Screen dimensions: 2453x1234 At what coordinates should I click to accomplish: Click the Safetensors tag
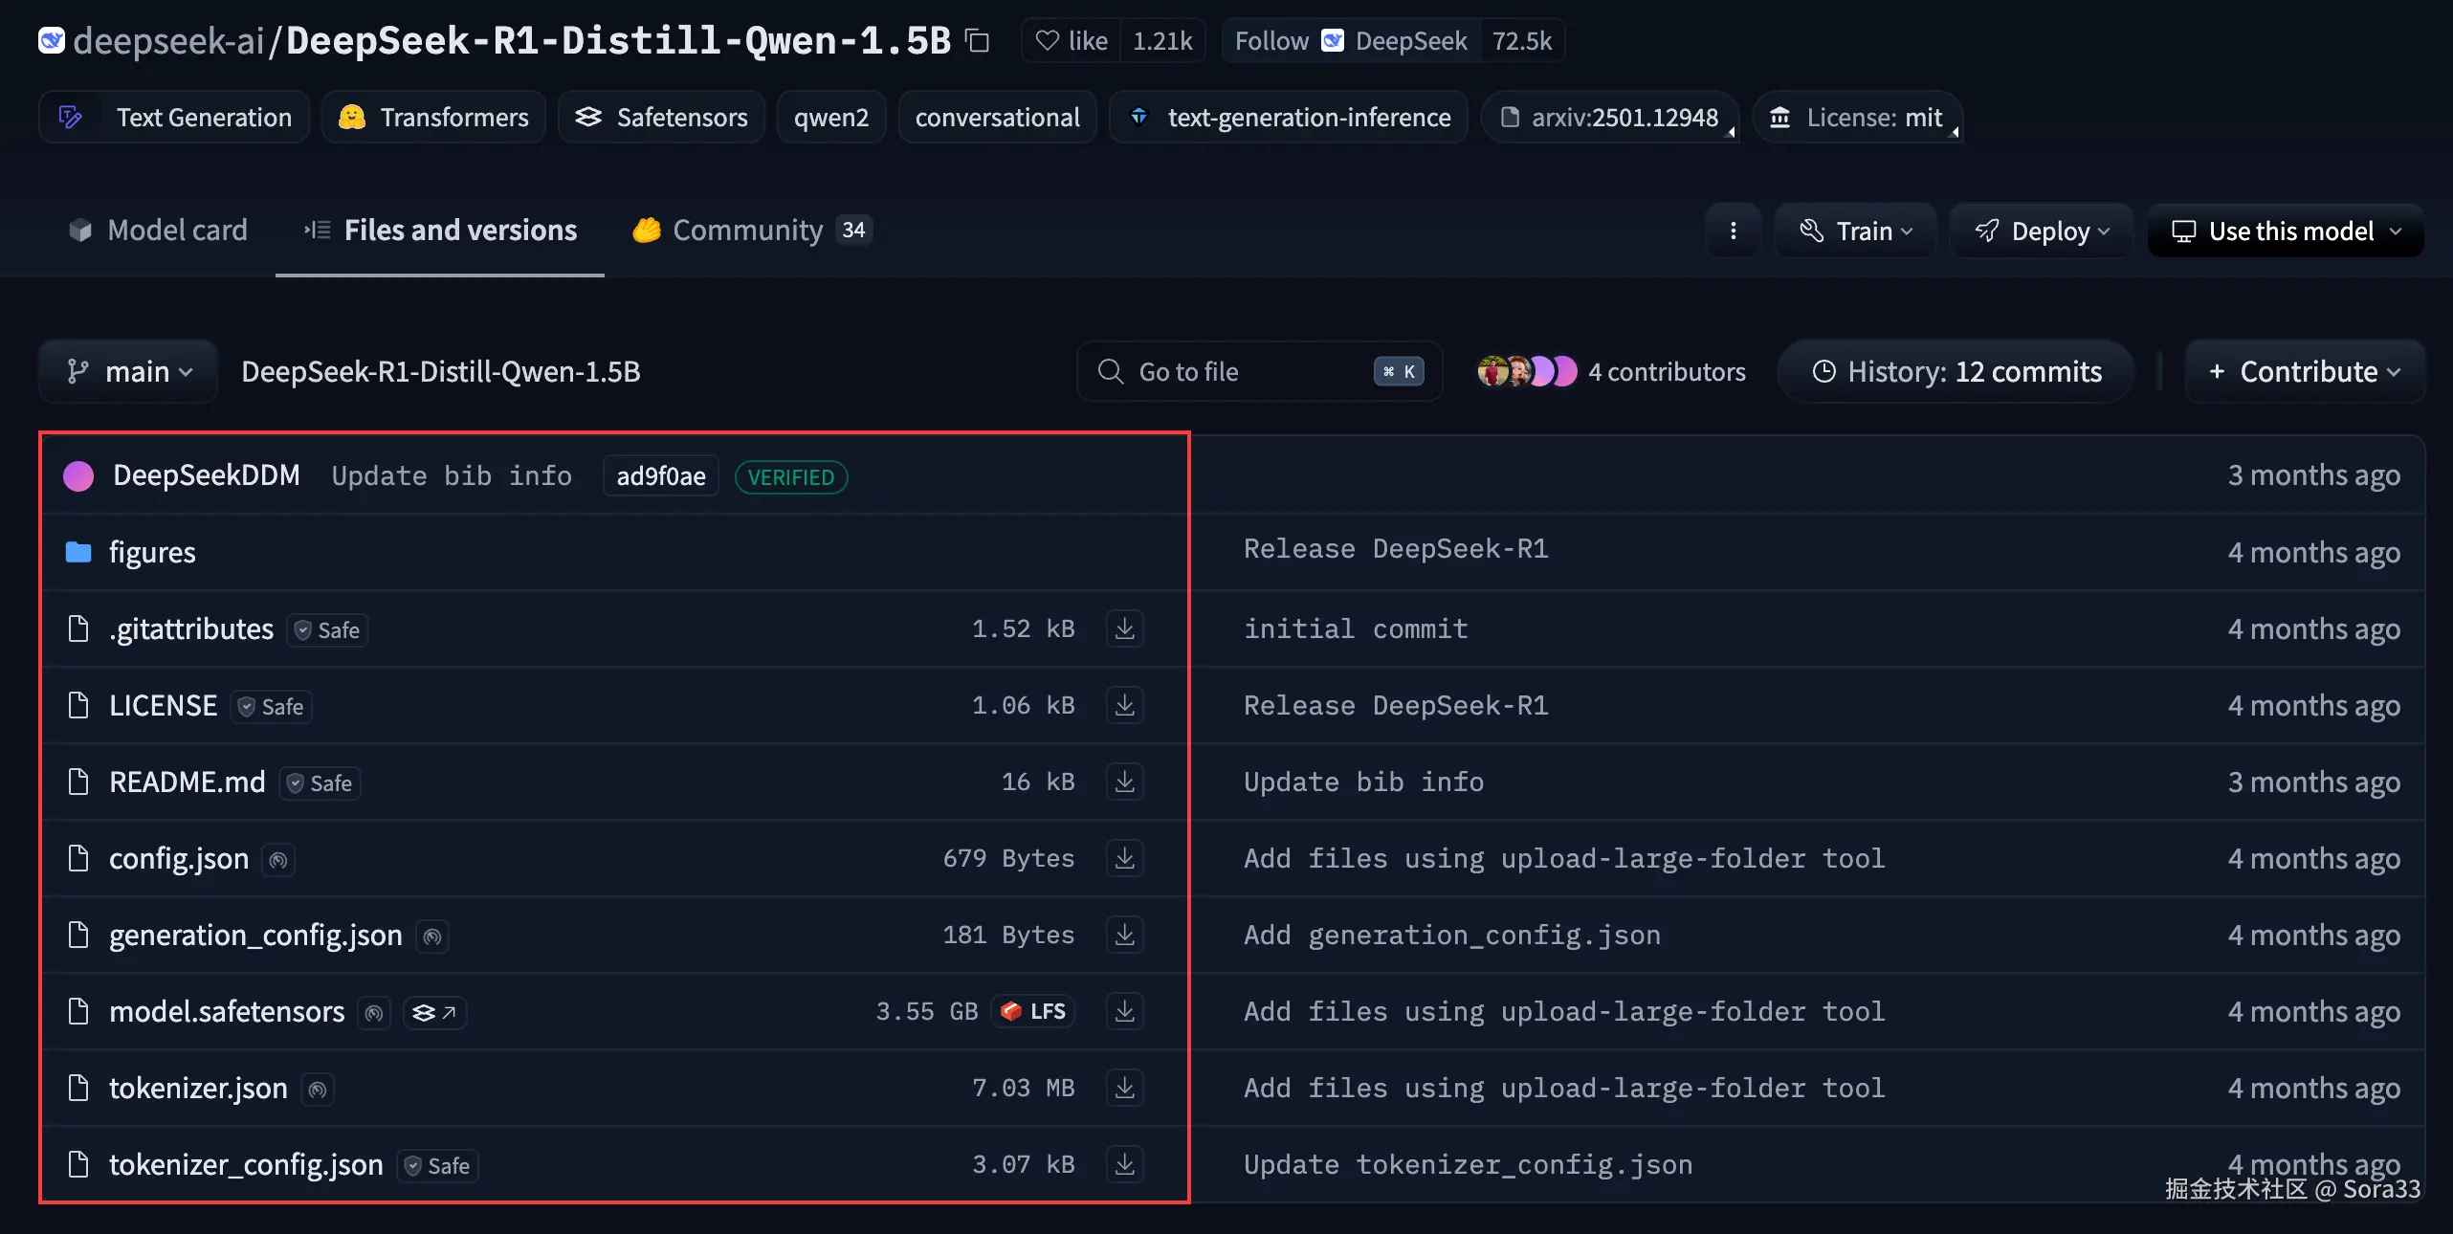pyautogui.click(x=661, y=118)
